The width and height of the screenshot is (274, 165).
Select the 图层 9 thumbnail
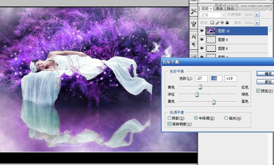click(x=211, y=40)
